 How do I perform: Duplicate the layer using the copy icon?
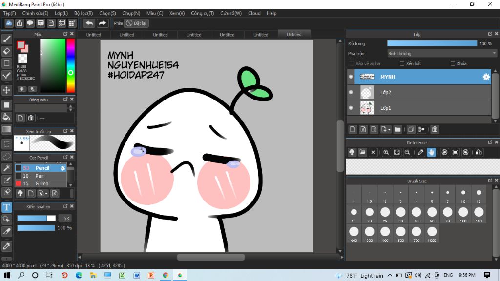[x=411, y=129]
